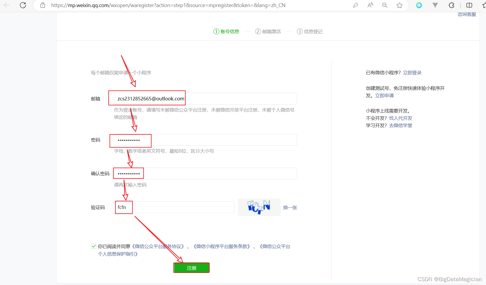Click 换一张 to refresh captcha
The height and width of the screenshot is (285, 486).
pyautogui.click(x=290, y=208)
